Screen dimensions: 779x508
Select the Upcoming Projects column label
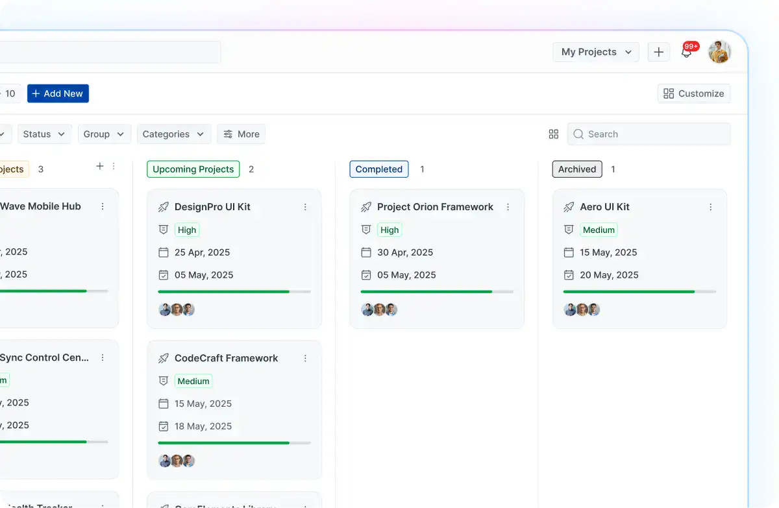(193, 169)
